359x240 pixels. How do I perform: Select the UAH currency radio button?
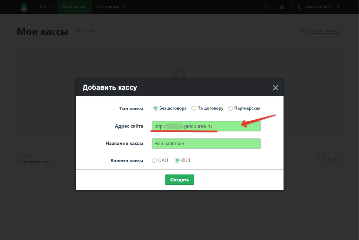pyautogui.click(x=154, y=160)
